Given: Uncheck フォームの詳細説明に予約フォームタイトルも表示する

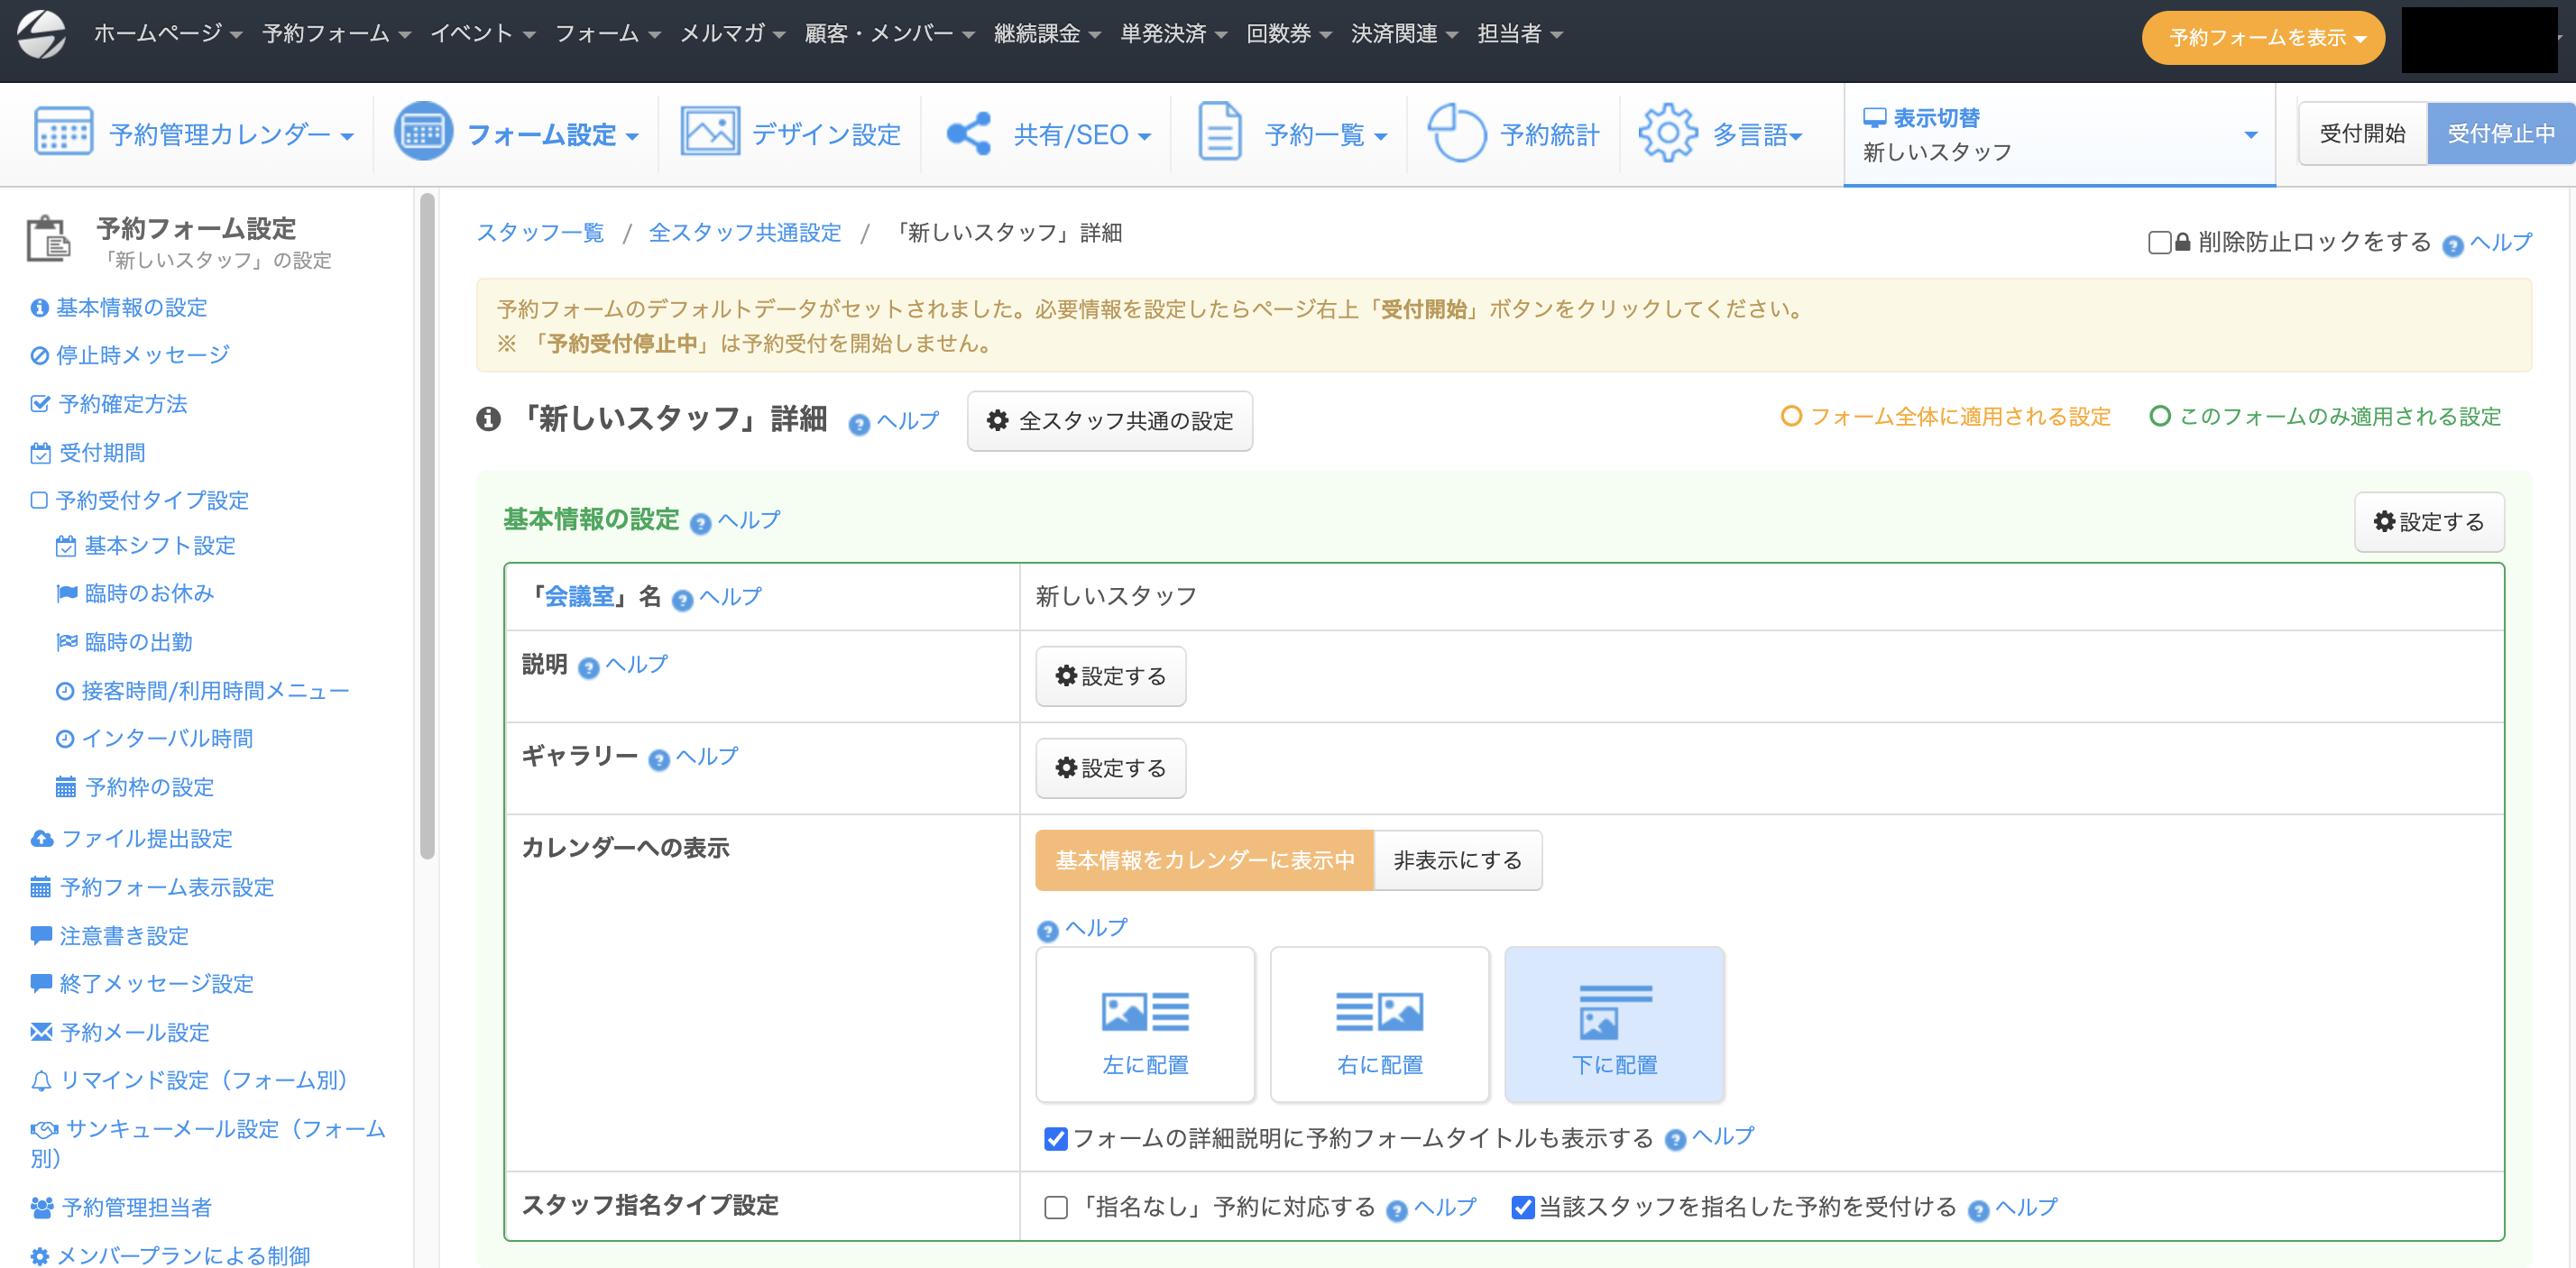Looking at the screenshot, I should click(1055, 1138).
